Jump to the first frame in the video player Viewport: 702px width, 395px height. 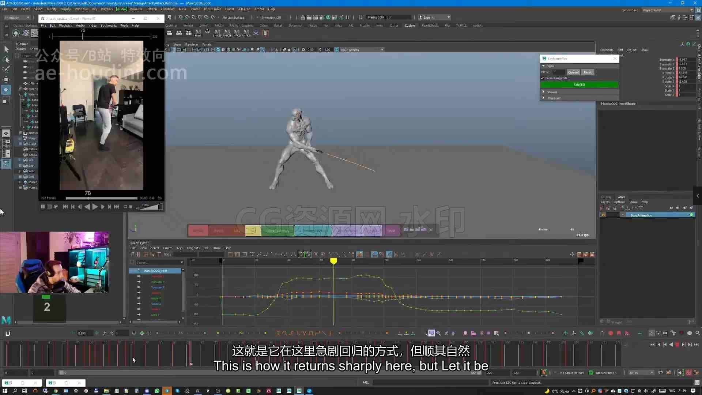point(65,207)
